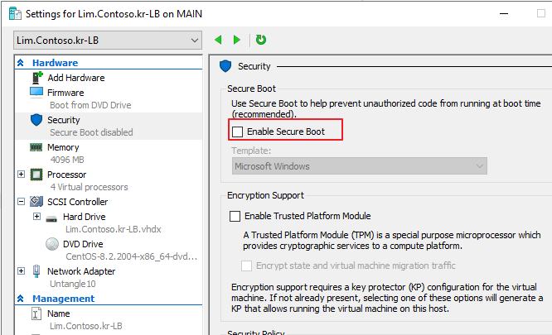Viewport: 552px width, 335px height.
Task: Click the DVD disc icon
Action: tap(52, 244)
